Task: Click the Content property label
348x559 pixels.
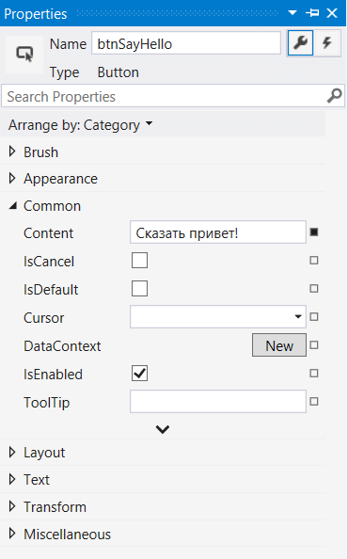Action: [49, 233]
